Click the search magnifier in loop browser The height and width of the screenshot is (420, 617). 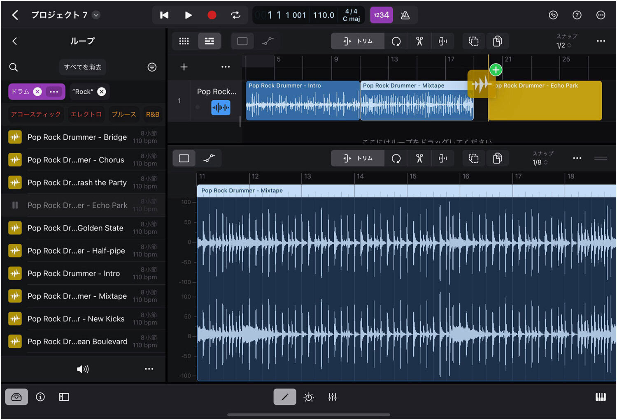tap(14, 67)
